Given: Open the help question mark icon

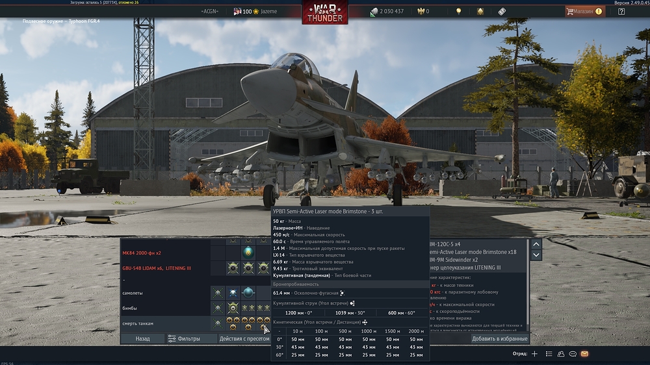Looking at the screenshot, I should tap(621, 11).
